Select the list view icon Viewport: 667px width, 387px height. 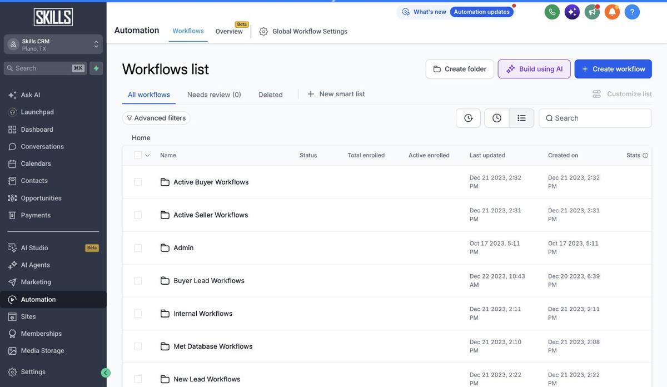(521, 118)
